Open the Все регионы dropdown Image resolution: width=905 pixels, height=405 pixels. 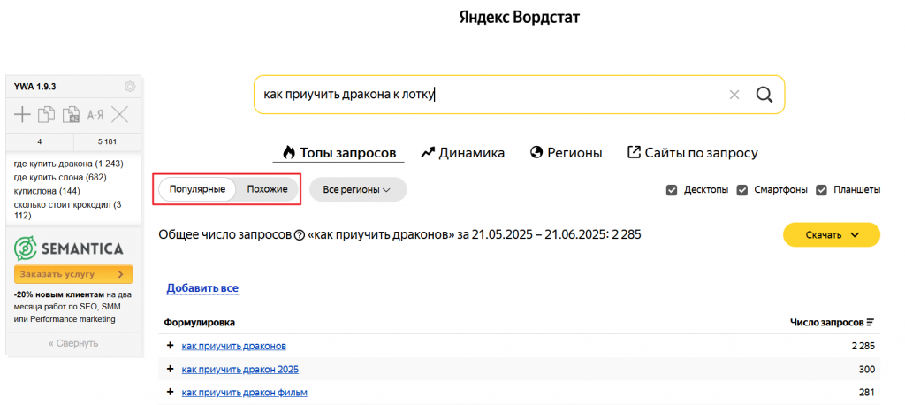pyautogui.click(x=358, y=189)
